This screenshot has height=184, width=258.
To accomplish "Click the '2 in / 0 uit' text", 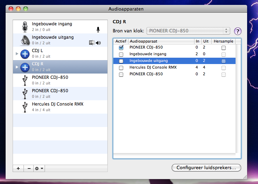I will point(41,30).
